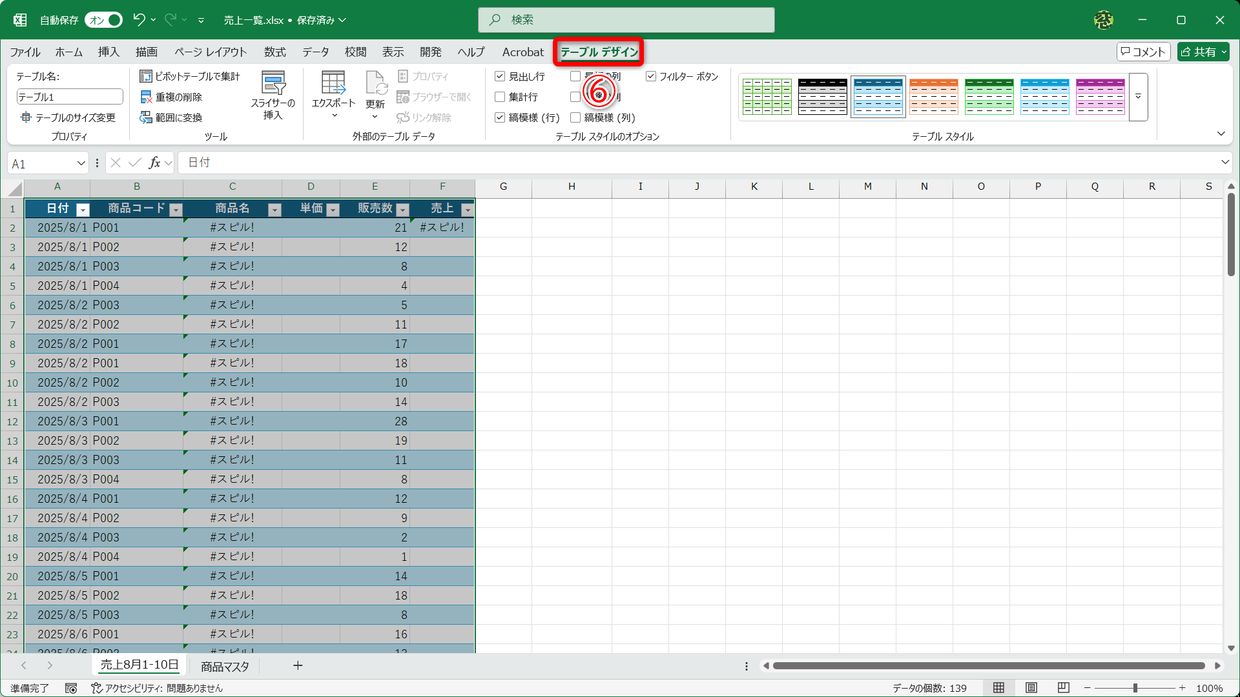
Task: Toggle the AutoSave (自動保存) switch
Action: (104, 20)
